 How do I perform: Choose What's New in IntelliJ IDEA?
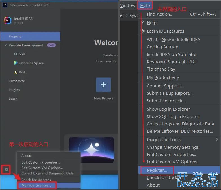pos(179,40)
